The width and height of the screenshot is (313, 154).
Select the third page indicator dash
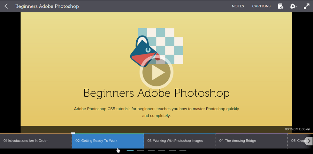[x=151, y=150]
